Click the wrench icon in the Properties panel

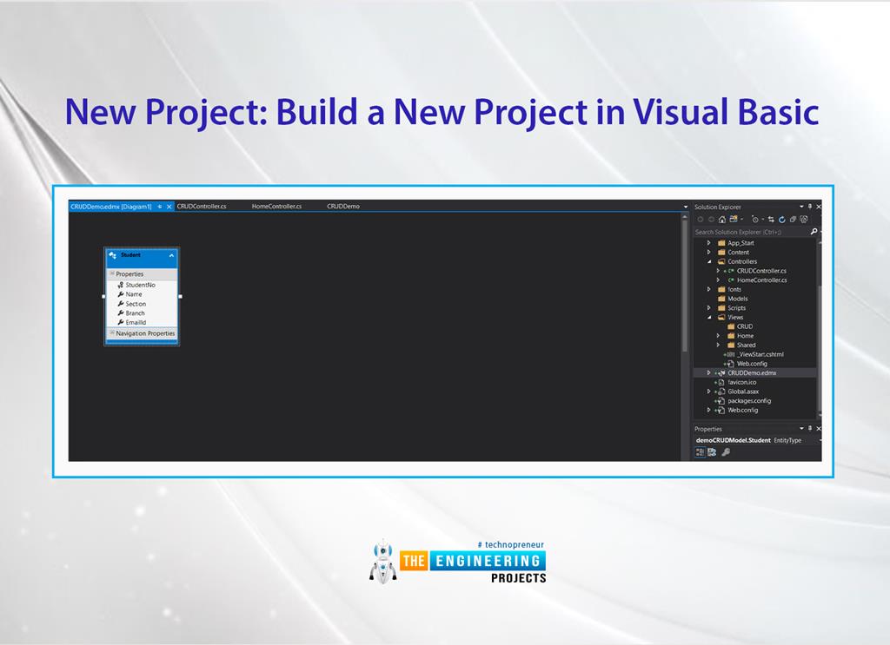[726, 451]
